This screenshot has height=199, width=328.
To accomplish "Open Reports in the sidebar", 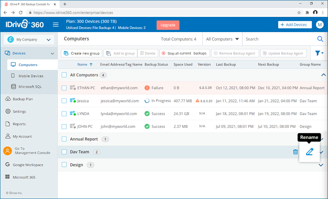I will click(x=19, y=124).
